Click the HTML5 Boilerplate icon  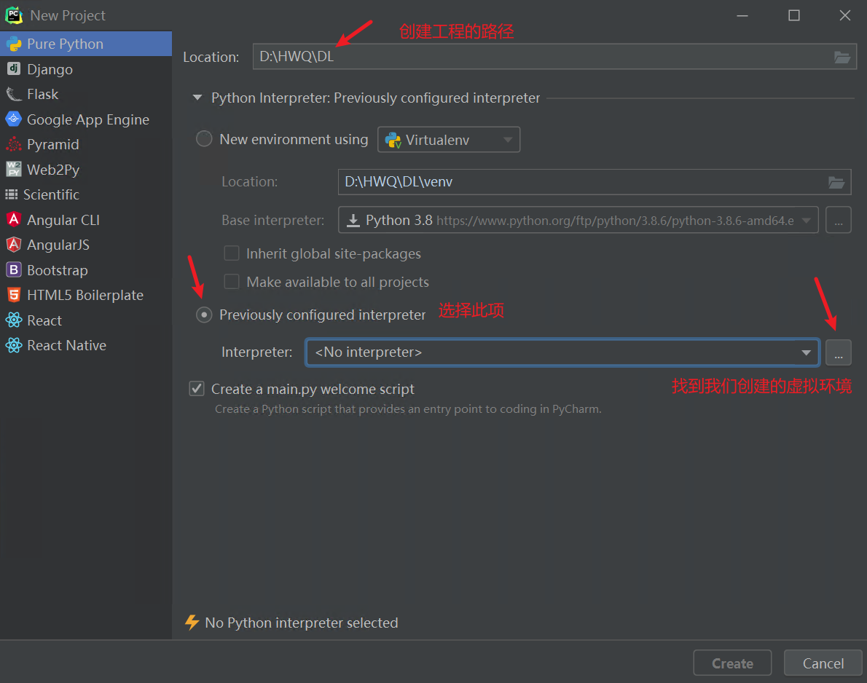(13, 295)
